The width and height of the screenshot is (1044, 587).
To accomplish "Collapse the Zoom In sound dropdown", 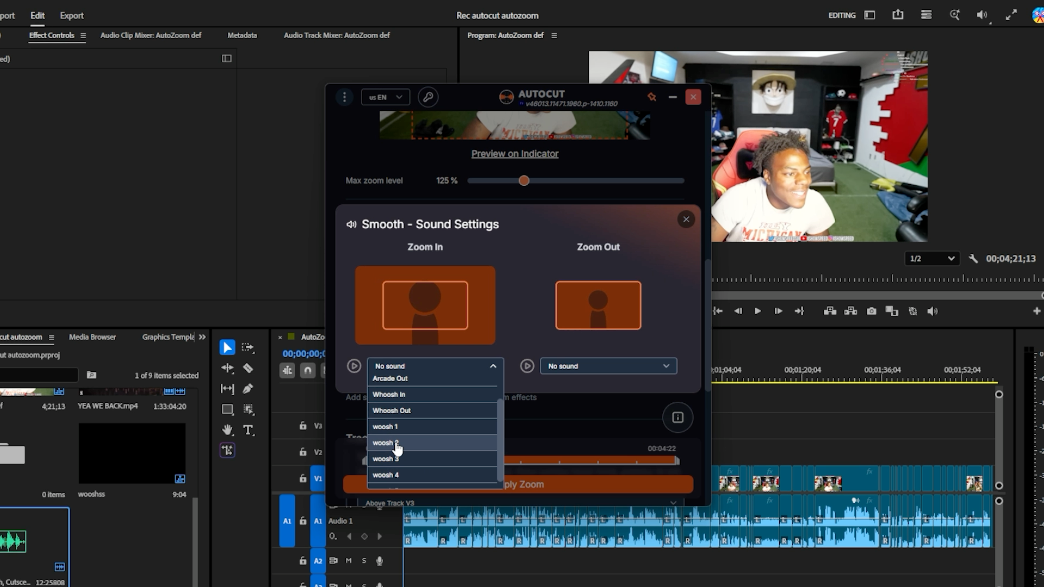I will [x=493, y=366].
